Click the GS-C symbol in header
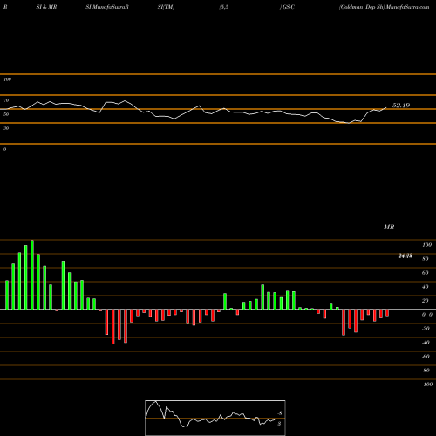This screenshot has height=436, width=436. (x=289, y=7)
